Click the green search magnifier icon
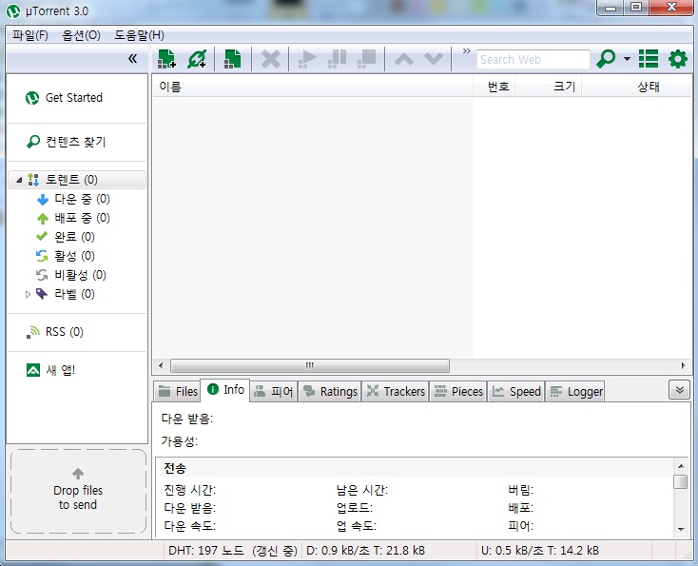This screenshot has height=566, width=698. pyautogui.click(x=607, y=59)
